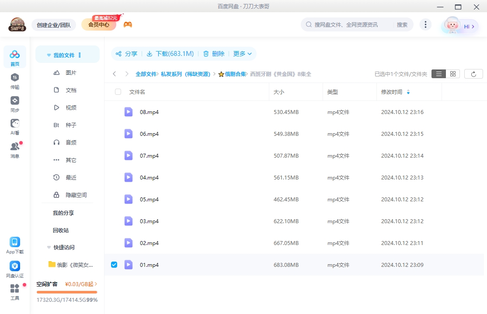This screenshot has height=314, width=487.
Task: Open the three-dot settings menu
Action: (425, 24)
